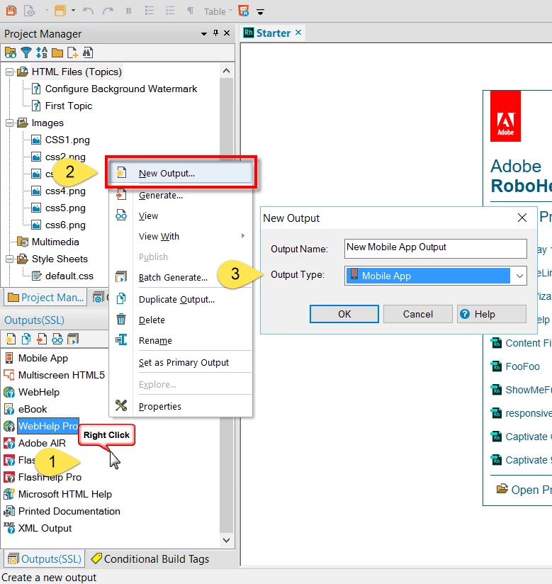Open FooFoo recent project link

(522, 366)
